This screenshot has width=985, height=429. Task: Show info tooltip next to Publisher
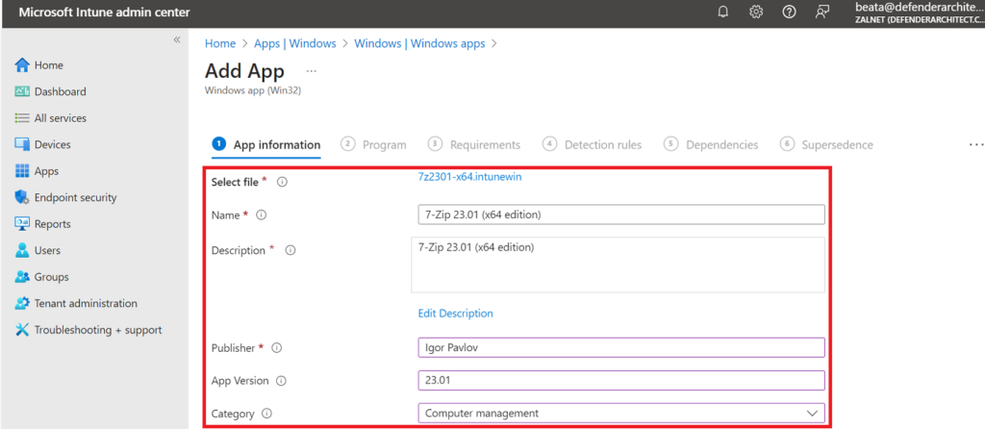pos(276,347)
